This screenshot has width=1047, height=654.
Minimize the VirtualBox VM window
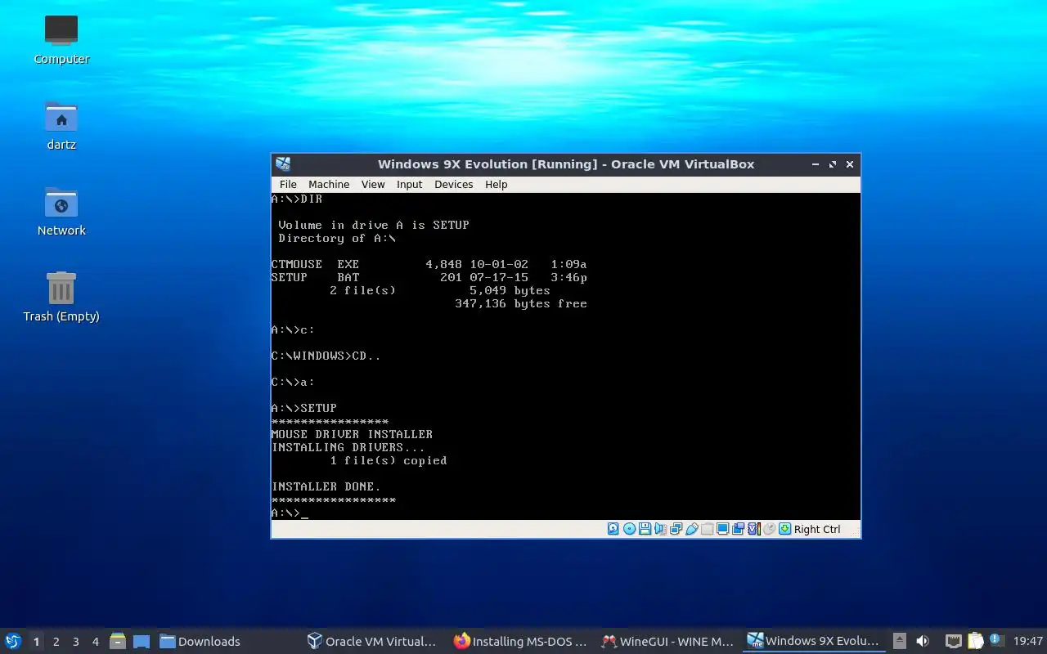[816, 164]
